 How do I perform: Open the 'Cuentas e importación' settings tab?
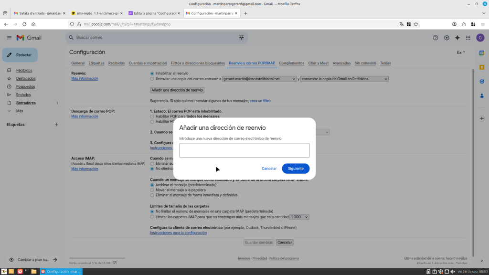[148, 63]
